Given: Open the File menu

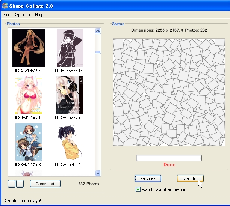Looking at the screenshot, I should pyautogui.click(x=7, y=15).
